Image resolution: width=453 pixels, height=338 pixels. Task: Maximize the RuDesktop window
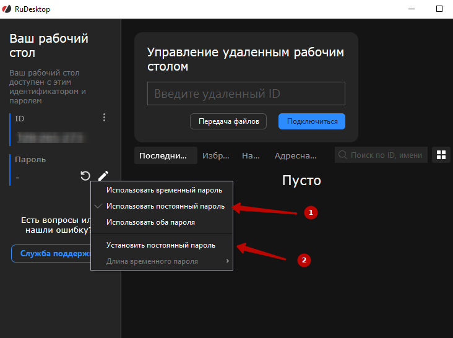[x=439, y=9]
